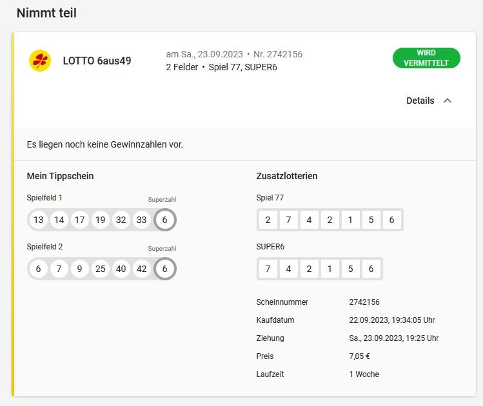The image size is (483, 406).
Task: Select the Nimmt teil heading
Action: 46,13
